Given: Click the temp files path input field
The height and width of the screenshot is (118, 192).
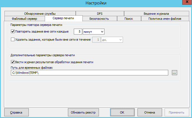Looking at the screenshot, I should click(x=89, y=73).
